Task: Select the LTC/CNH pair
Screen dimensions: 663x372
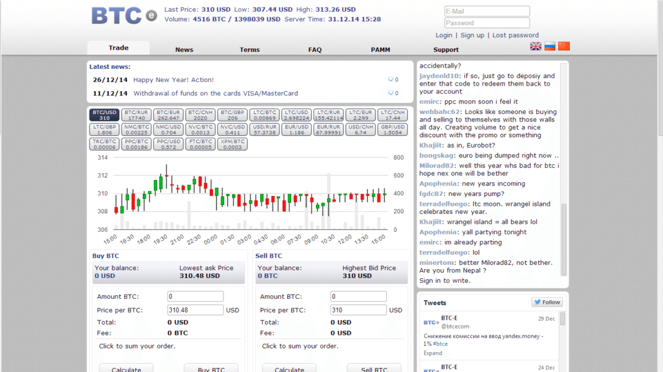Action: [x=393, y=115]
